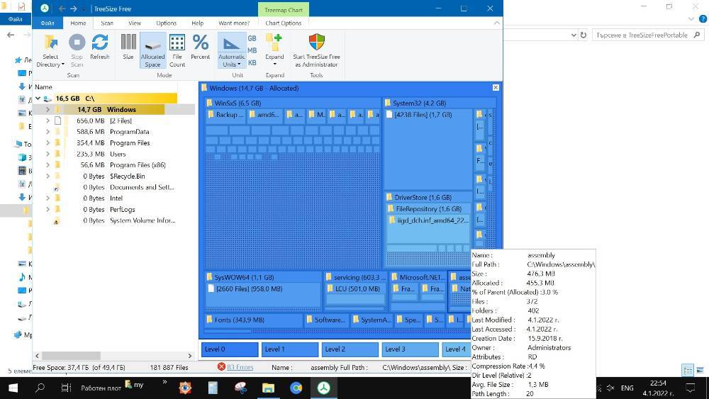
Task: Select the PerfLogs folder row
Action: click(114, 209)
